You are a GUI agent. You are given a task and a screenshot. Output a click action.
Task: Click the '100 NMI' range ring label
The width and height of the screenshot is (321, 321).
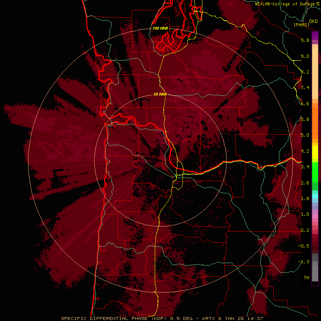click(x=160, y=28)
